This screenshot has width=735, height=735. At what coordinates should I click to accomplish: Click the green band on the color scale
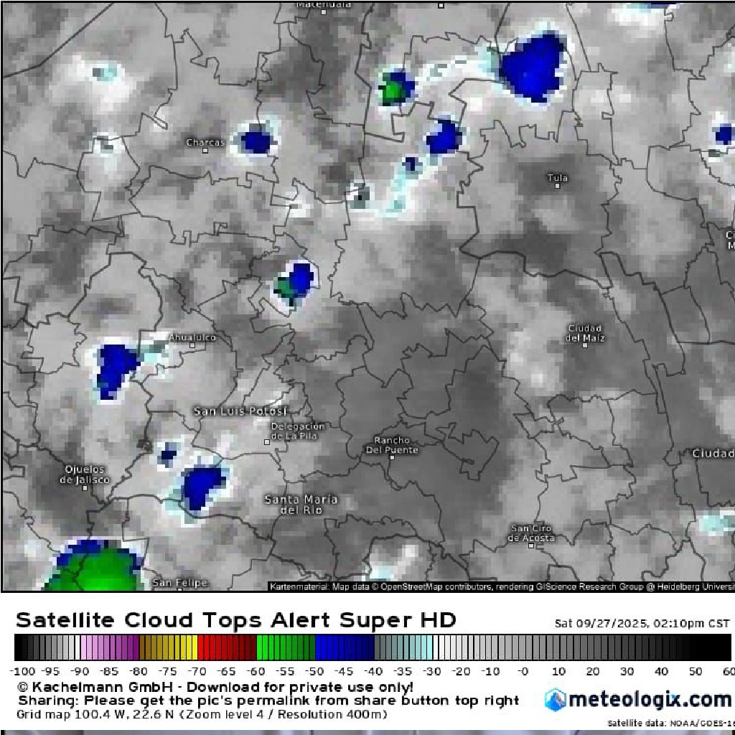(286, 647)
